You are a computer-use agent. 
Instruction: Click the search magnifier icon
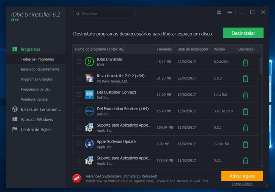[x=78, y=13]
